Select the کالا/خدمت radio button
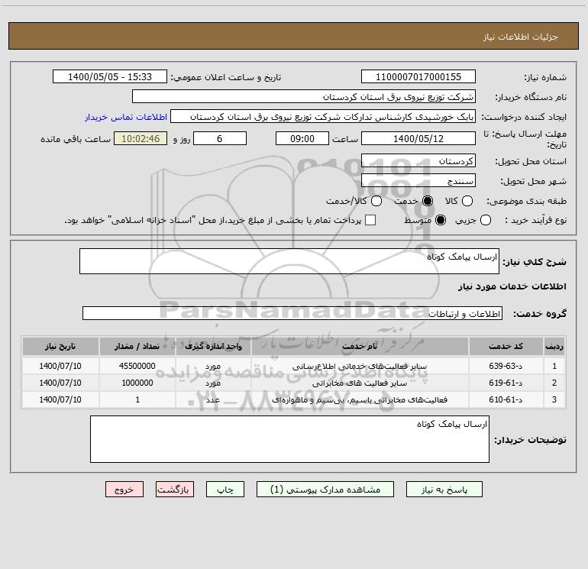588x569 pixels. (x=376, y=201)
